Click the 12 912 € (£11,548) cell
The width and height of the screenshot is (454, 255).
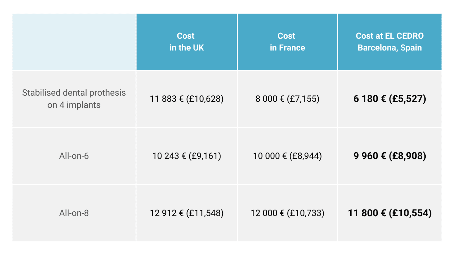(x=187, y=213)
